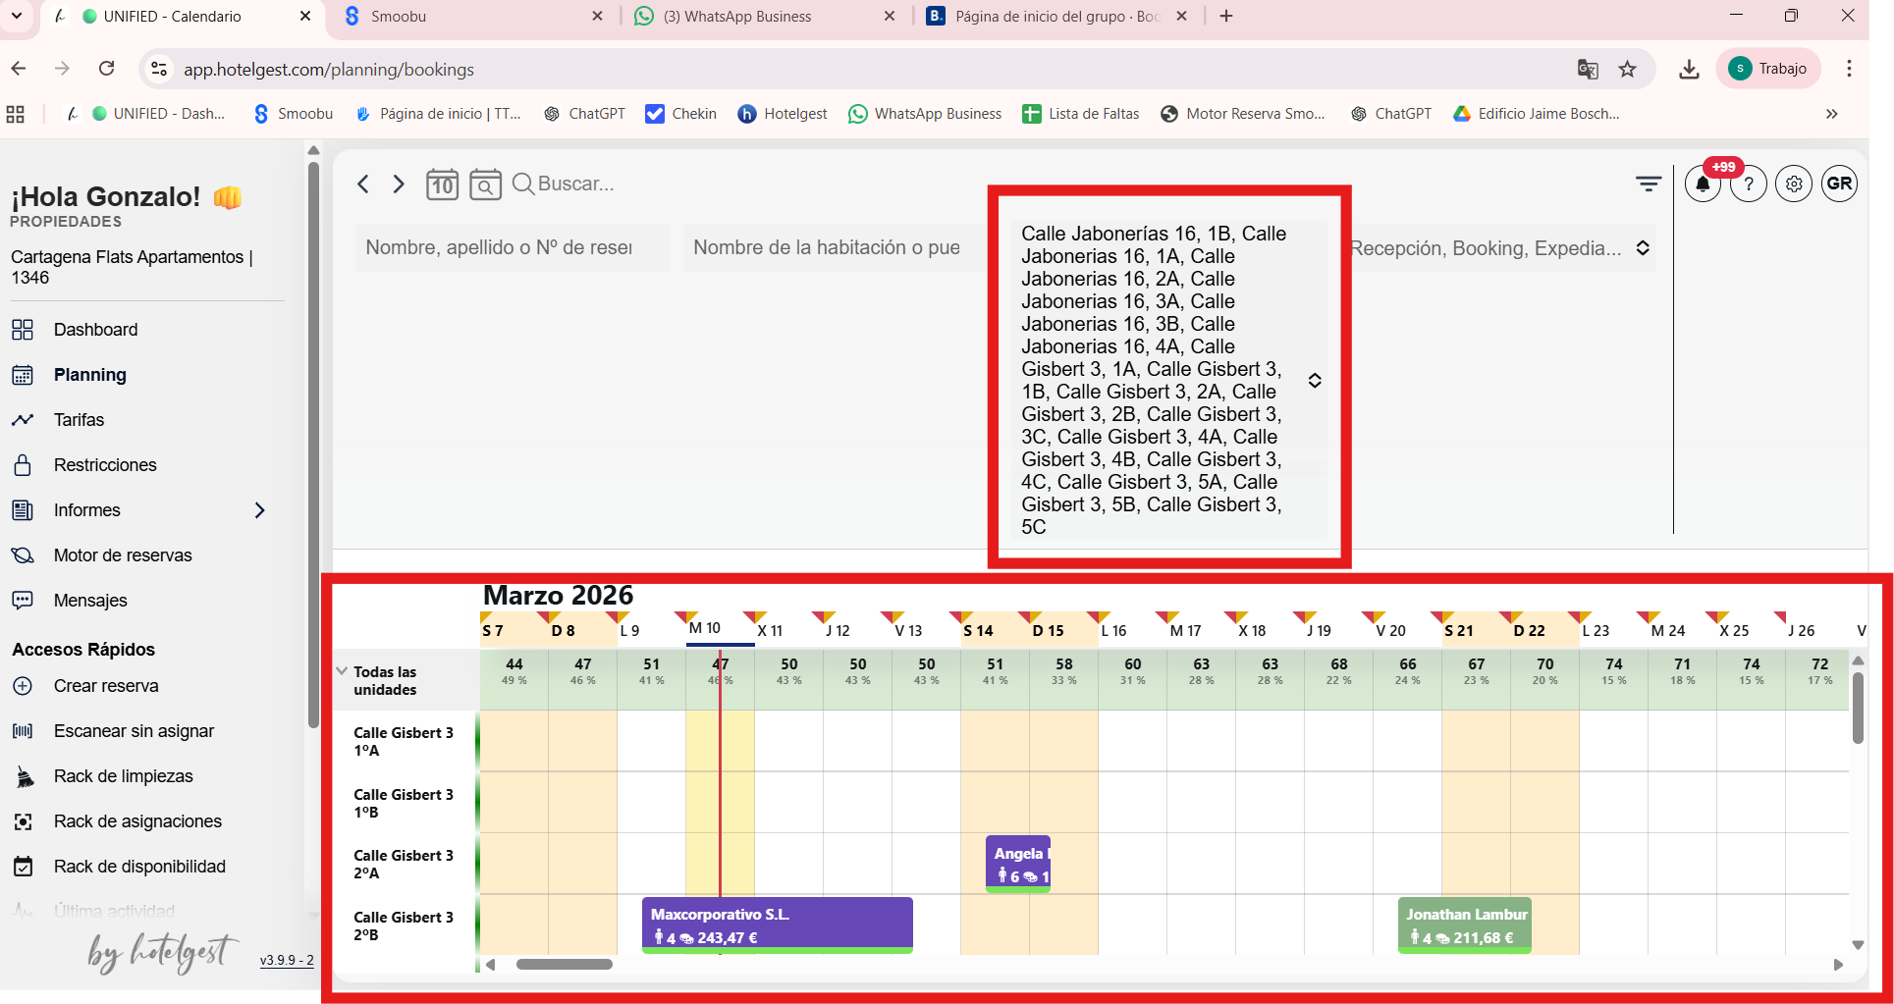
Task: Open Rack de disponibilidad
Action: 139,867
